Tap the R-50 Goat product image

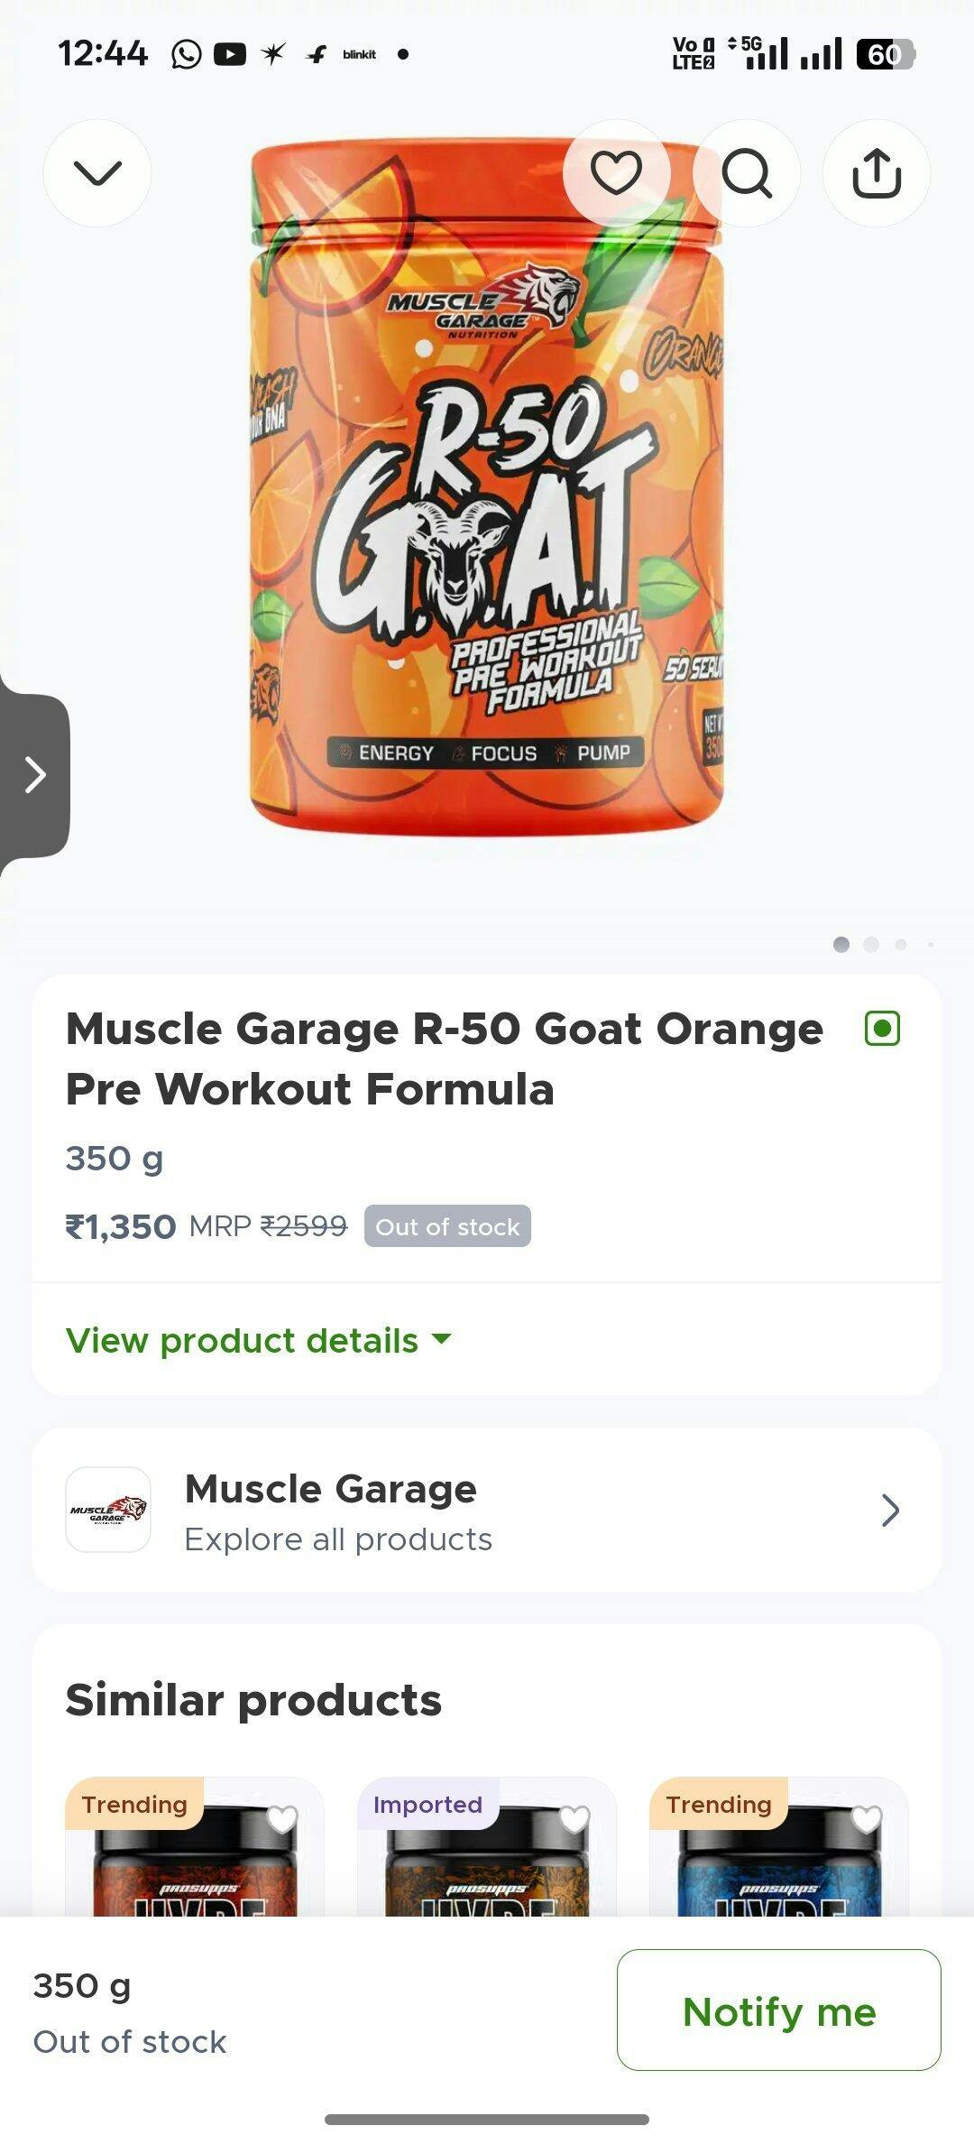click(x=487, y=487)
